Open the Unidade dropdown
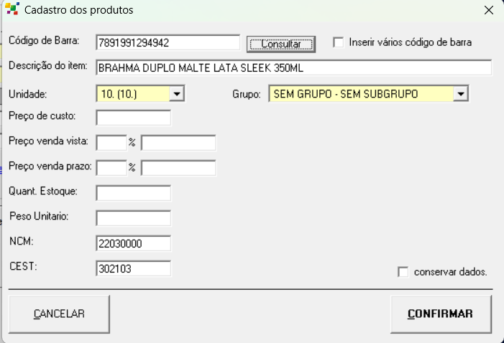Screen dimensions: 504x343 (x=178, y=93)
